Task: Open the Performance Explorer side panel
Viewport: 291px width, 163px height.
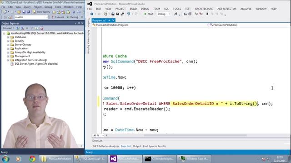Action: 89,42
